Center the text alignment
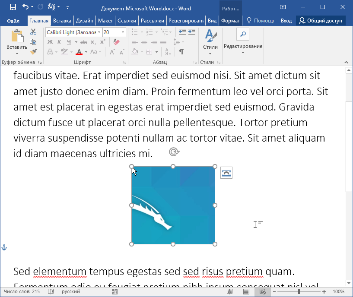Viewport: 353px width, 297px height. tap(144, 42)
